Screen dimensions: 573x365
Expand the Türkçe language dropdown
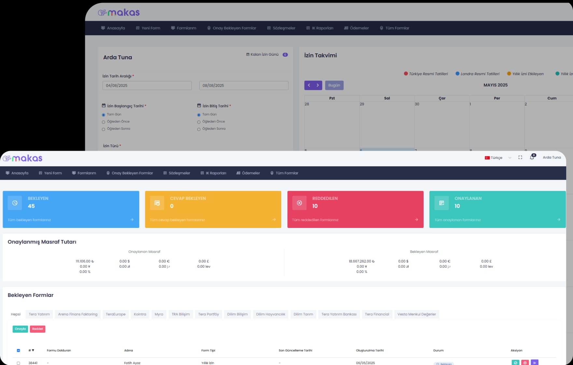[x=510, y=158]
